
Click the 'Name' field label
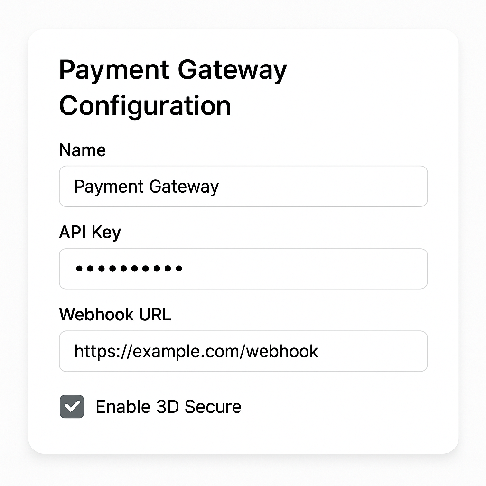click(x=83, y=150)
